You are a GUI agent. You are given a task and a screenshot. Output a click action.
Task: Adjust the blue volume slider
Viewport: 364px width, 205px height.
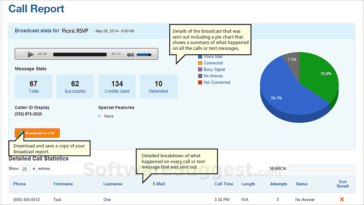[x=144, y=55]
